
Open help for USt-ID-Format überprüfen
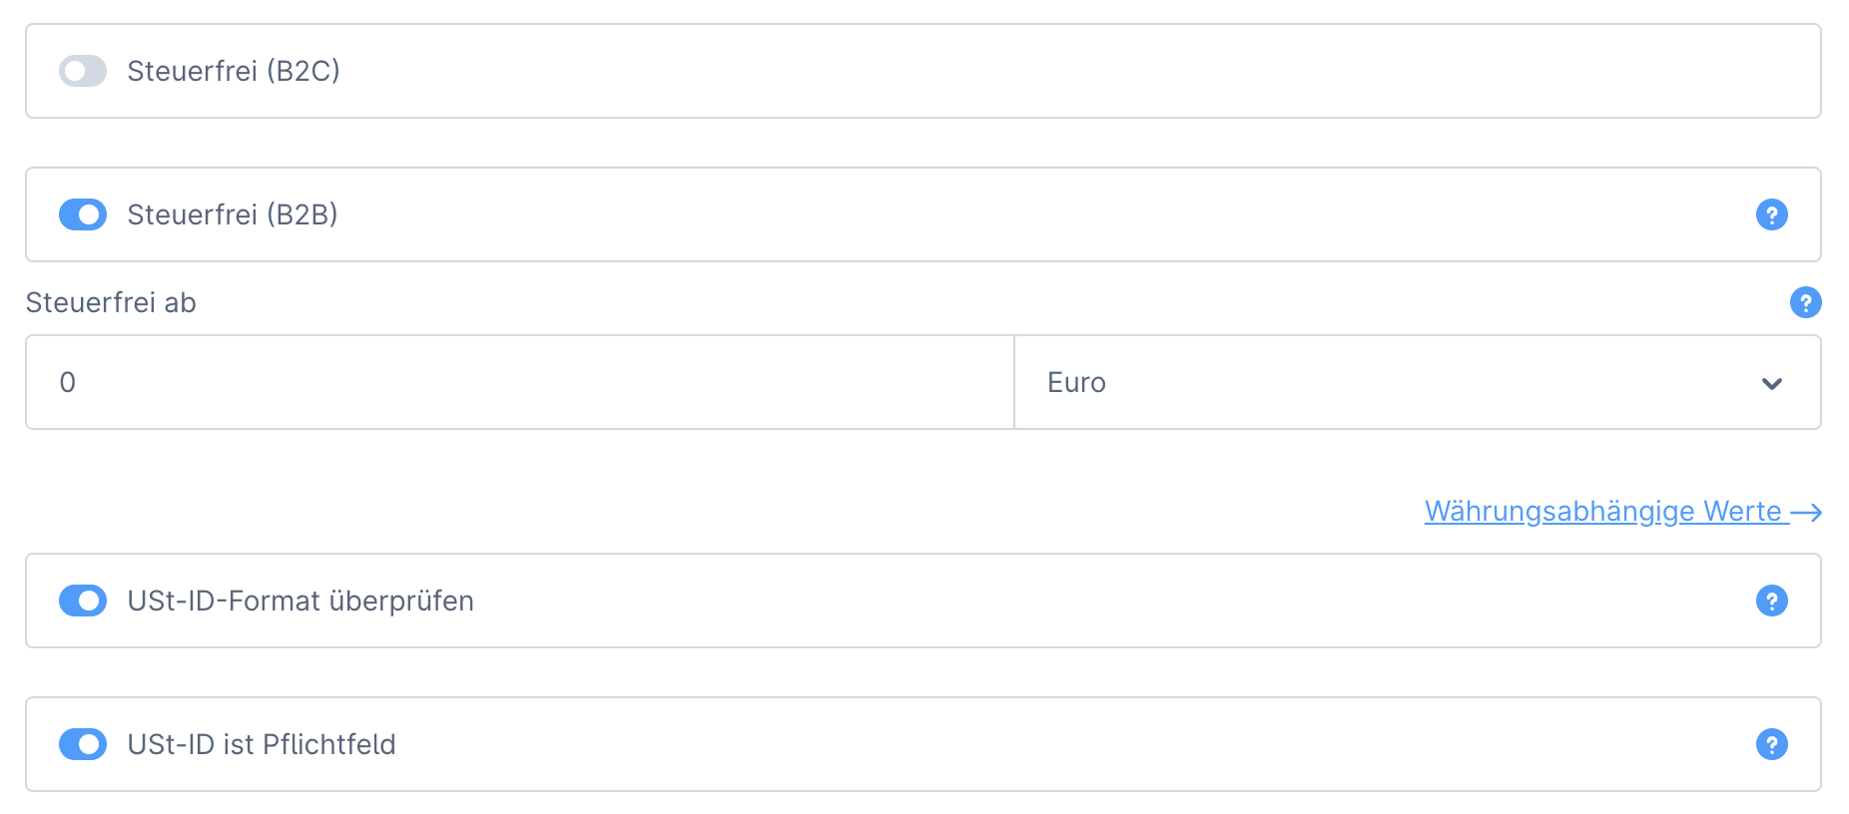pyautogui.click(x=1771, y=601)
